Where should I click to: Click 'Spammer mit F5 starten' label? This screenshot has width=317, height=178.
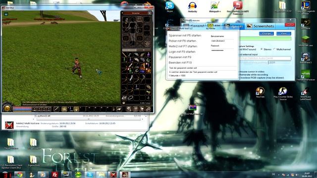(x=185, y=36)
